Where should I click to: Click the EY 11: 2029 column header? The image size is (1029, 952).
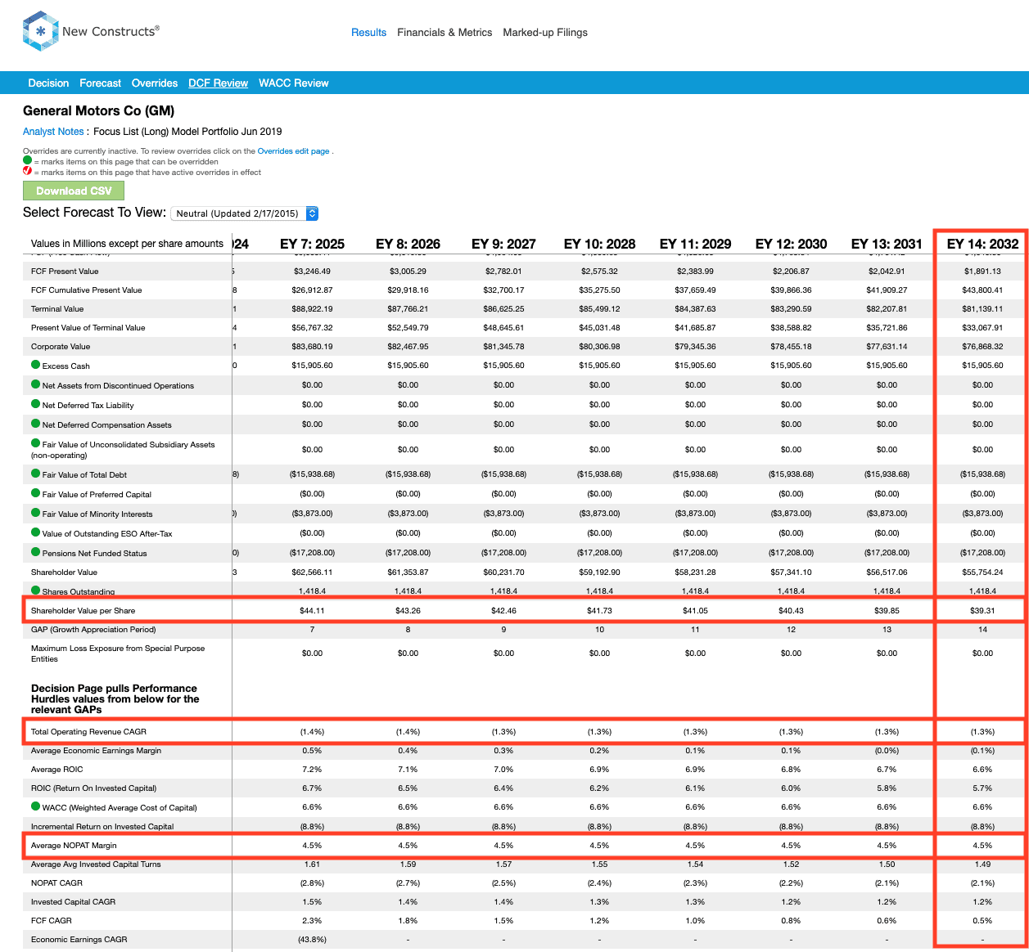695,244
